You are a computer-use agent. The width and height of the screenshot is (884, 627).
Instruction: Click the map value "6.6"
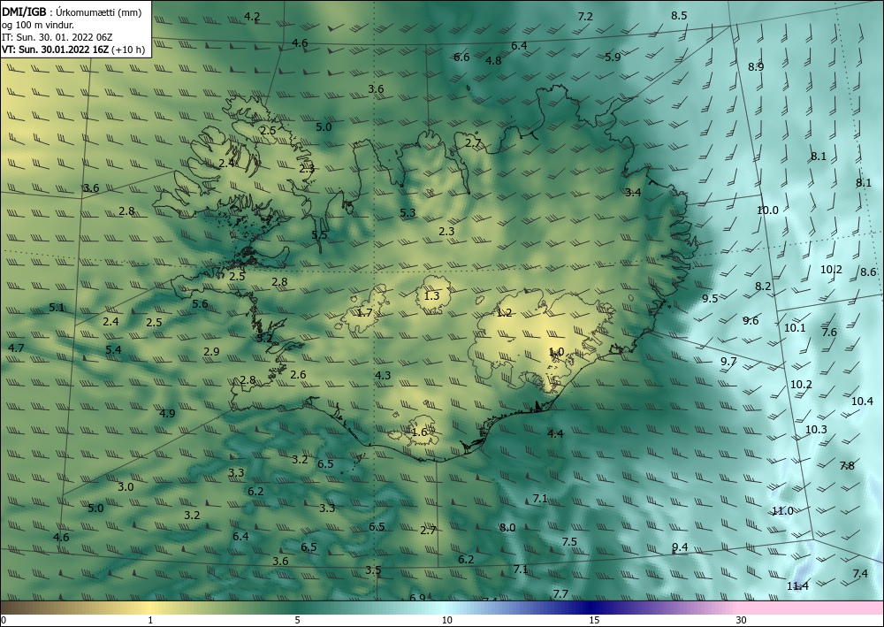461,57
